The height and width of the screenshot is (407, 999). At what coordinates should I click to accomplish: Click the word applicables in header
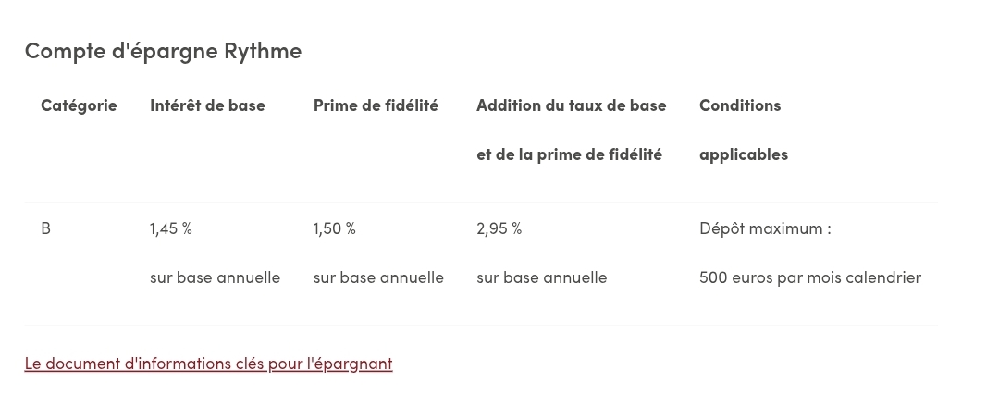tap(744, 154)
